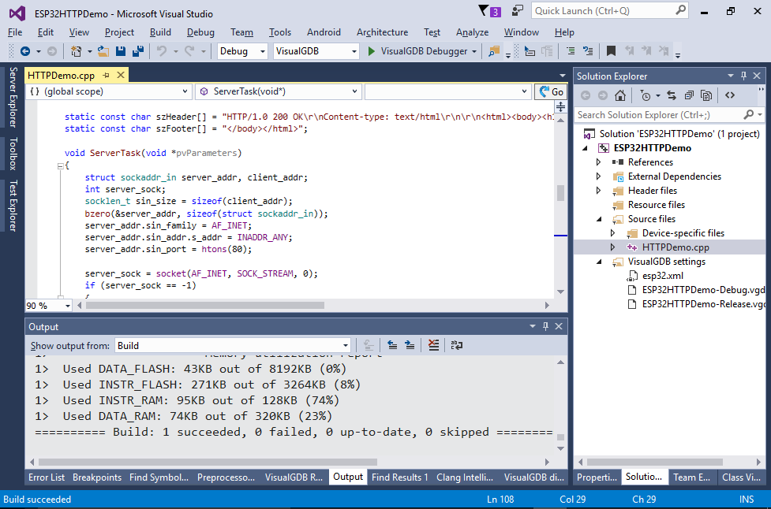The width and height of the screenshot is (771, 509).
Task: Click the Solution Explorer Home icon
Action: point(620,95)
